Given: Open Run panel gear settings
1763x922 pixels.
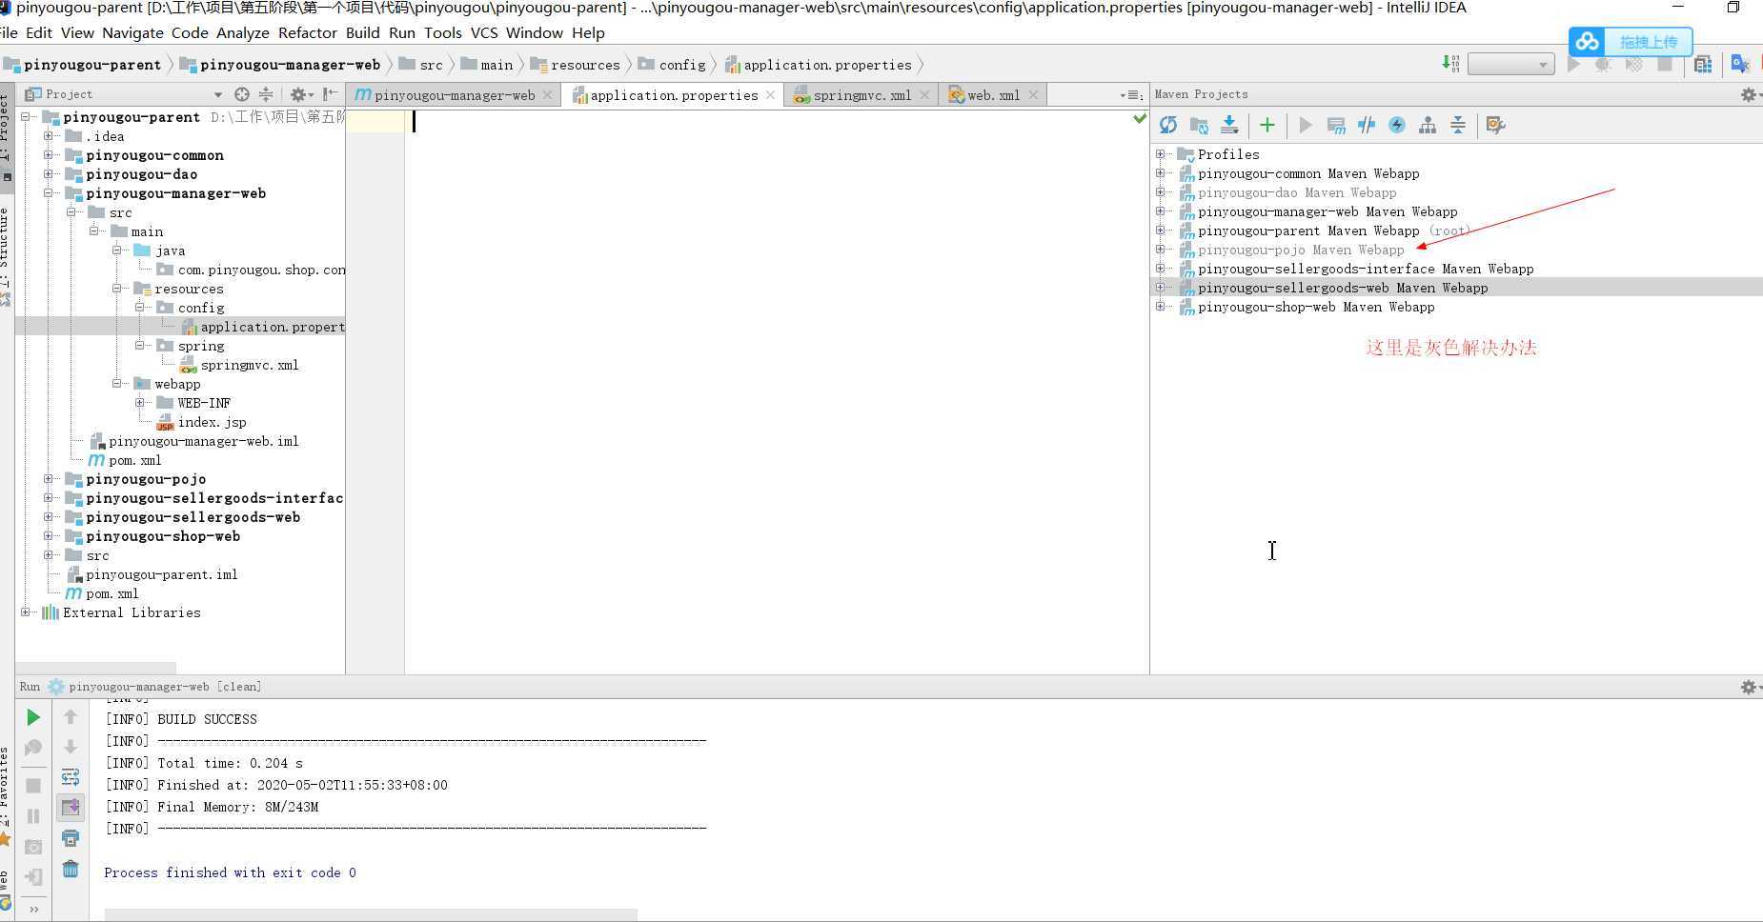Looking at the screenshot, I should (1749, 687).
